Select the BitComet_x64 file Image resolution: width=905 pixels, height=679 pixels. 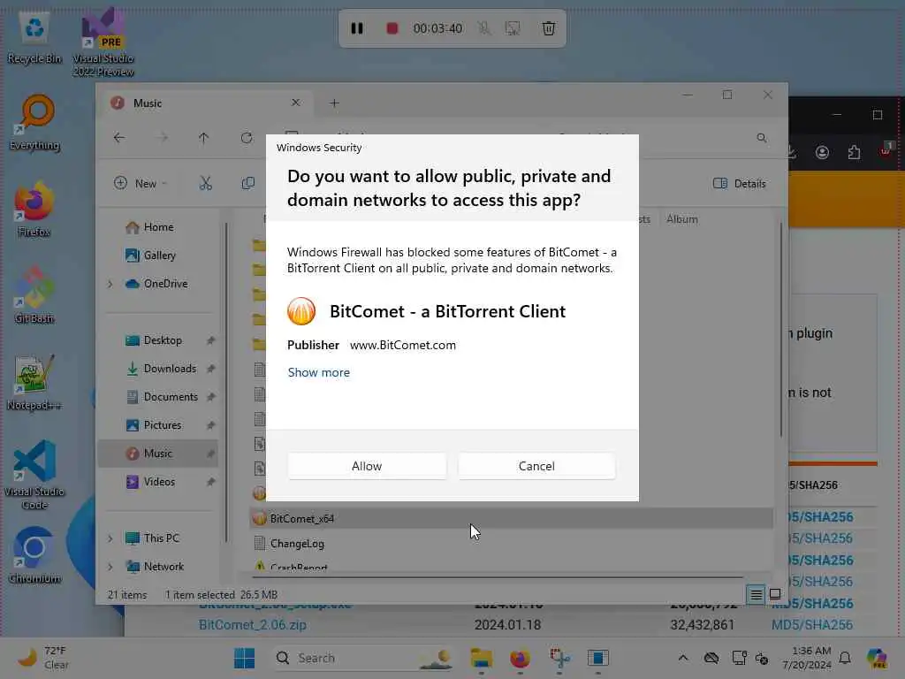pyautogui.click(x=512, y=518)
